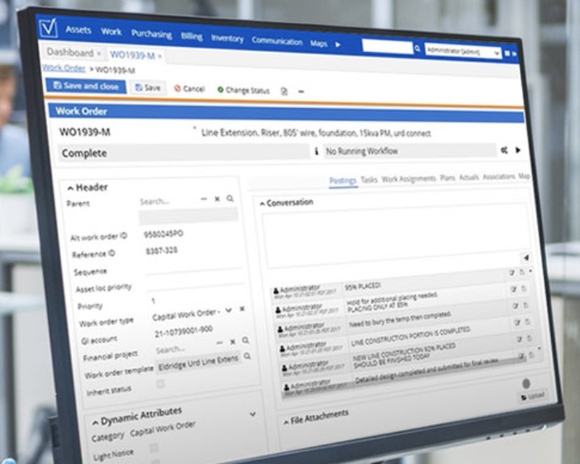Switch to the Tasks tab
The width and height of the screenshot is (580, 464).
(x=368, y=180)
